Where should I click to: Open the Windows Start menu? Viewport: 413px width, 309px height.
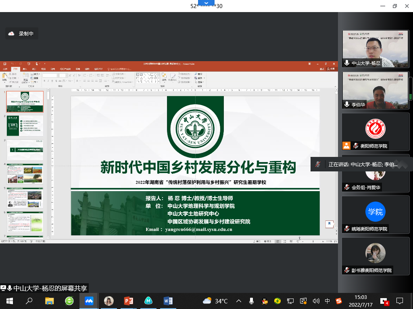10,301
